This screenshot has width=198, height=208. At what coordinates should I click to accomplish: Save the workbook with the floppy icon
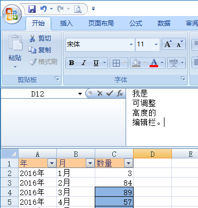[x=32, y=9]
